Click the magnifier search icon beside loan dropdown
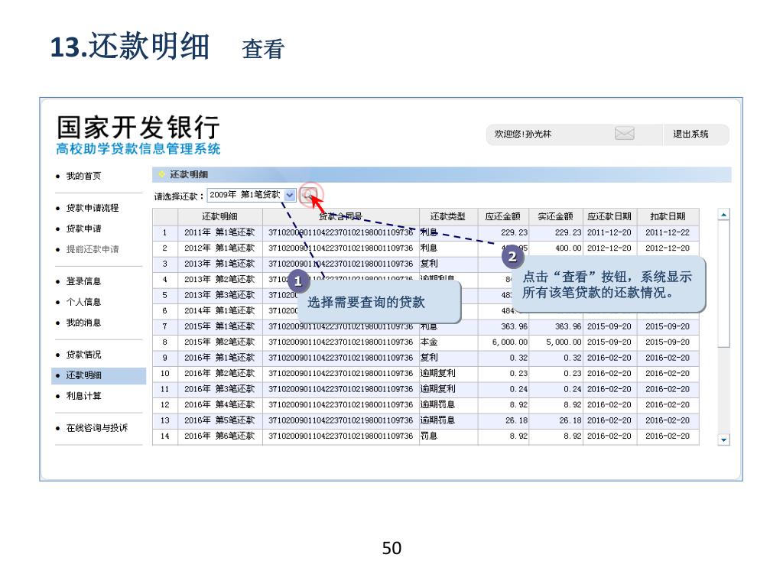Viewport: 783px width, 587px height. tap(309, 195)
